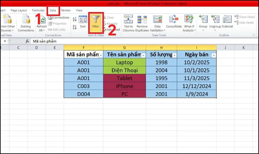Click Hide Detail
The image size is (259, 154).
(244, 22)
